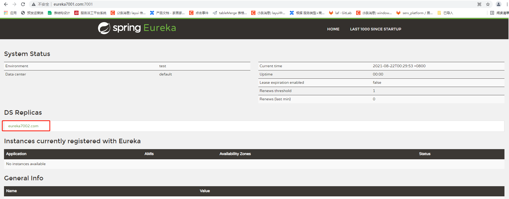Click the 'Renews (last min)' label

click(275, 99)
